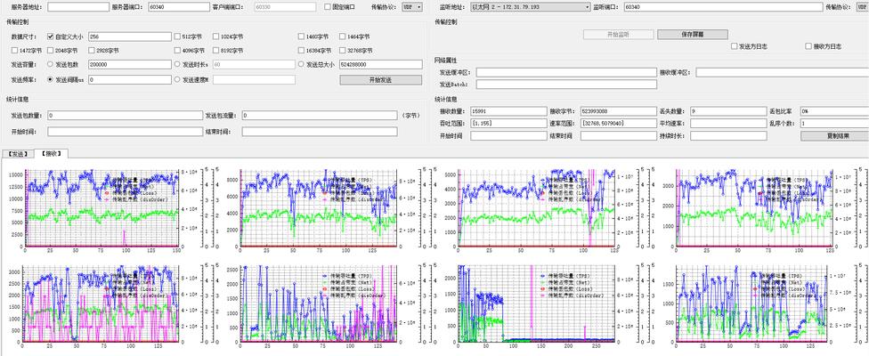
Task: Check the 8192字节 option
Action: tap(215, 51)
